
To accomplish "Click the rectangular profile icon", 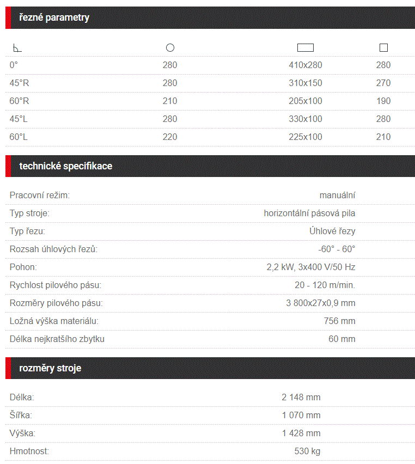I will (x=305, y=47).
